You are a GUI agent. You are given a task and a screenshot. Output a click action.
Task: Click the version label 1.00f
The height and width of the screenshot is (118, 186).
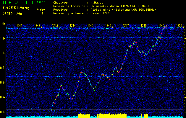41,2
